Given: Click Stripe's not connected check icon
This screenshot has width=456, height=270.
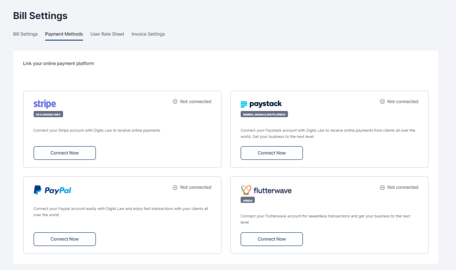Looking at the screenshot, I should click(175, 102).
